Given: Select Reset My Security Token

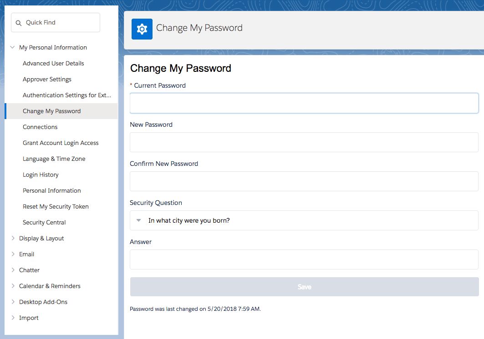Looking at the screenshot, I should click(56, 206).
